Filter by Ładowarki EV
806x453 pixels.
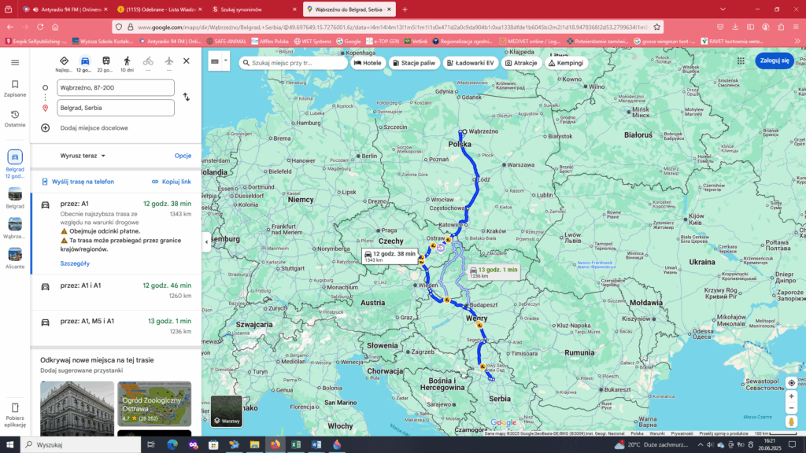(471, 63)
